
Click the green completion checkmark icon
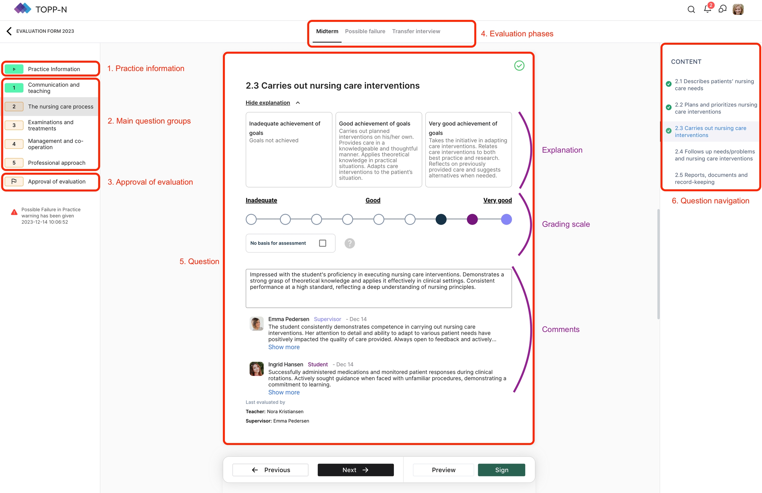tap(519, 66)
